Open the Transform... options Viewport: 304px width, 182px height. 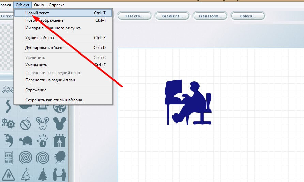coord(210,16)
